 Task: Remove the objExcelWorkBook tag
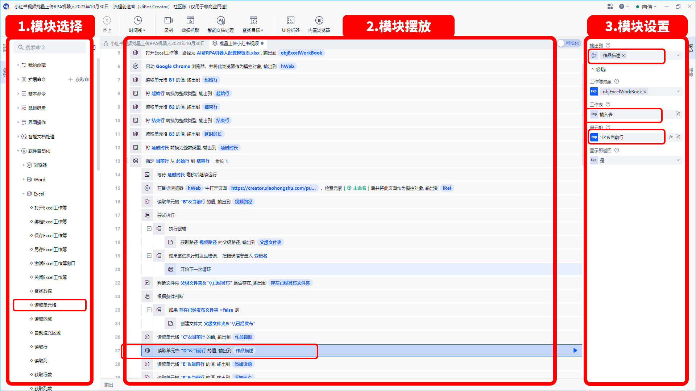645,92
